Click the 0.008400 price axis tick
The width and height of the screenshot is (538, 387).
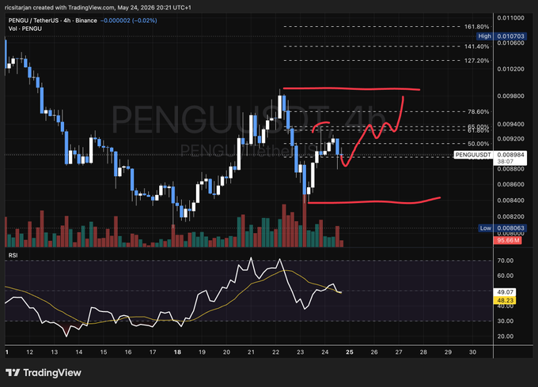[510, 201]
